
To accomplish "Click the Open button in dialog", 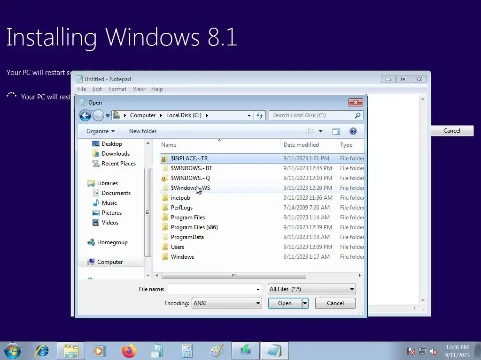I will pos(285,303).
